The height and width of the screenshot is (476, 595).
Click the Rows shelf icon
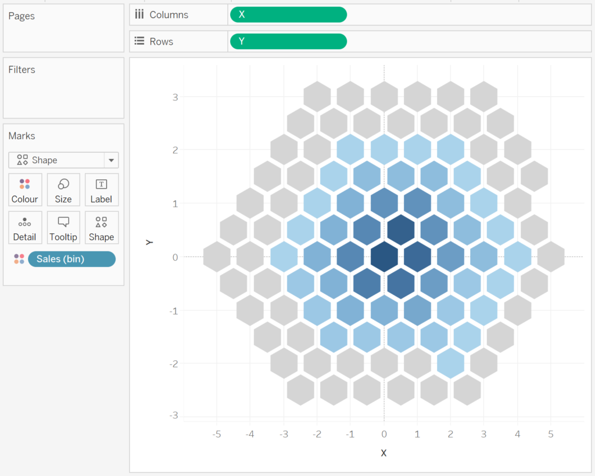point(139,41)
